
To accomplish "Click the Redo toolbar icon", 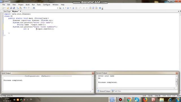I will [29, 8].
